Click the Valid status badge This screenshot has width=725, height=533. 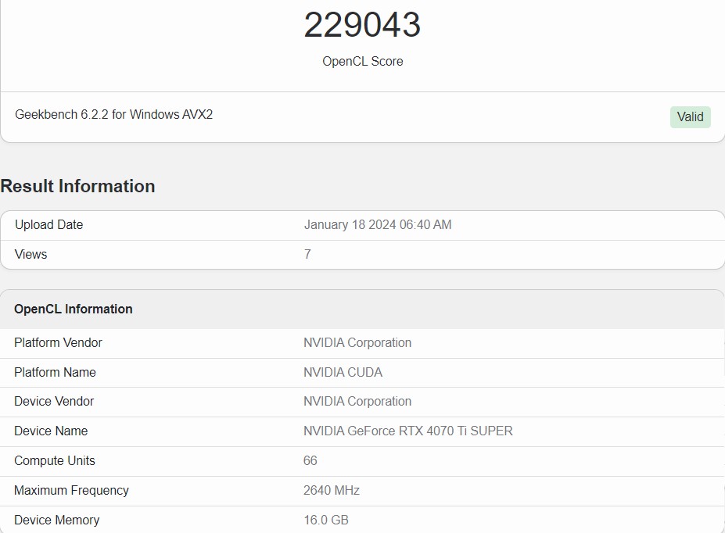690,116
